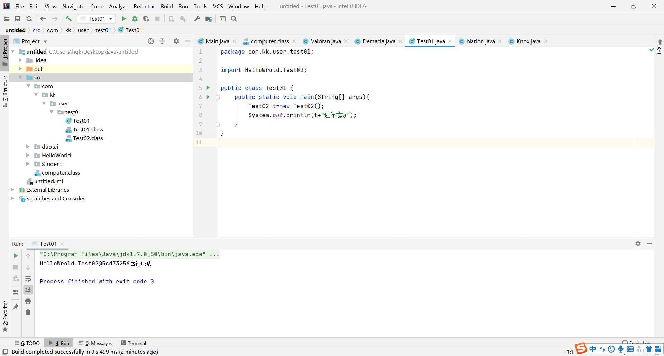Toggle the Favorites side panel
This screenshot has height=356, width=664.
(x=5, y=316)
